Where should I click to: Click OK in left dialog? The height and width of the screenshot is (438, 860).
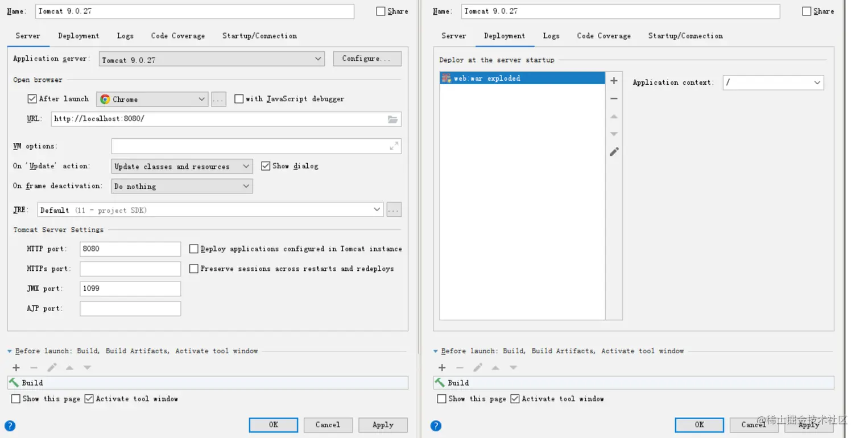pyautogui.click(x=274, y=425)
